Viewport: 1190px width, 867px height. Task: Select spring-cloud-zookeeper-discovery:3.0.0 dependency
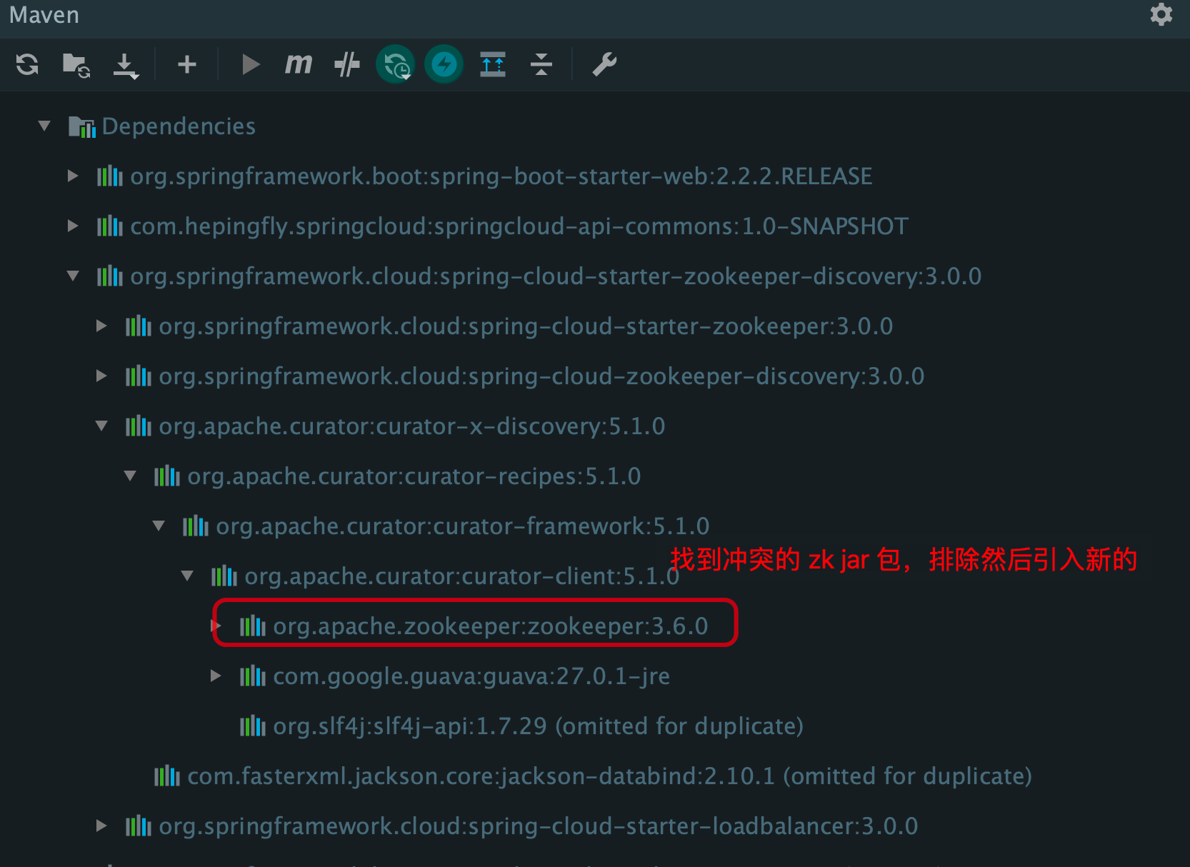541,376
